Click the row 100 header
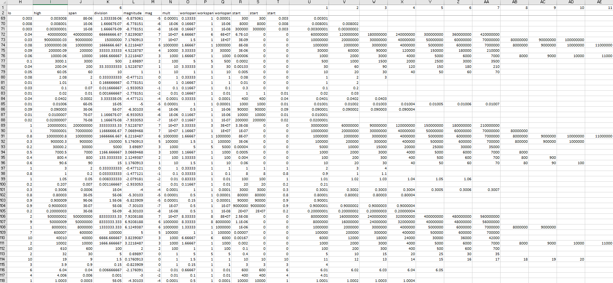 click(x=3, y=184)
